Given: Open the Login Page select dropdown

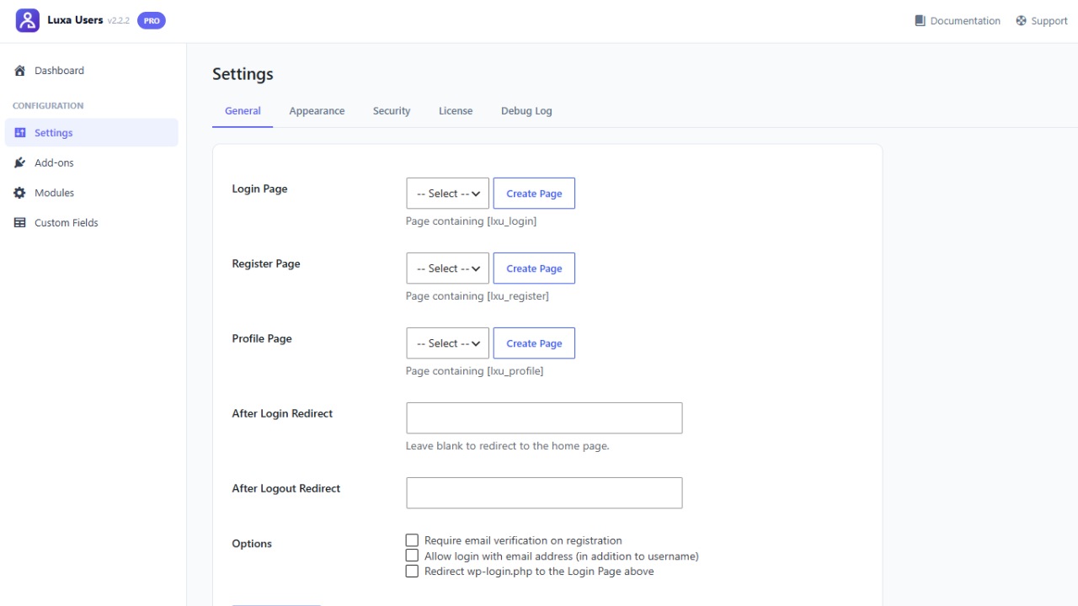Looking at the screenshot, I should (447, 194).
